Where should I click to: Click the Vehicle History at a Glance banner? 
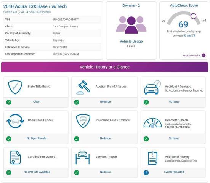104,67
